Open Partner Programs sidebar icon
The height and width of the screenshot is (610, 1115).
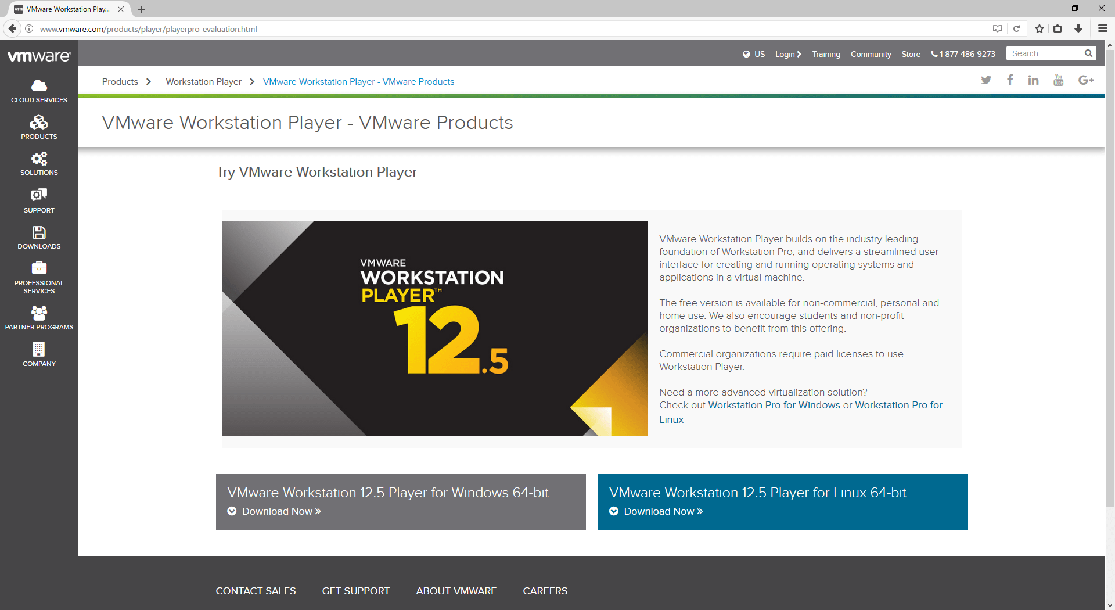[39, 313]
